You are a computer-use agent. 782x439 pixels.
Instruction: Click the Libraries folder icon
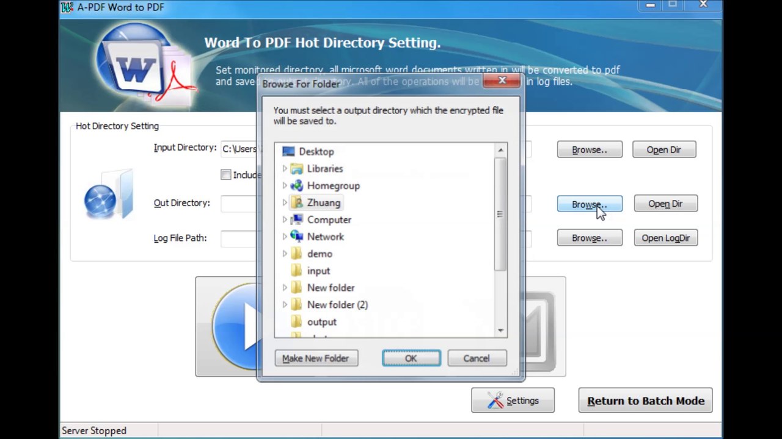297,169
